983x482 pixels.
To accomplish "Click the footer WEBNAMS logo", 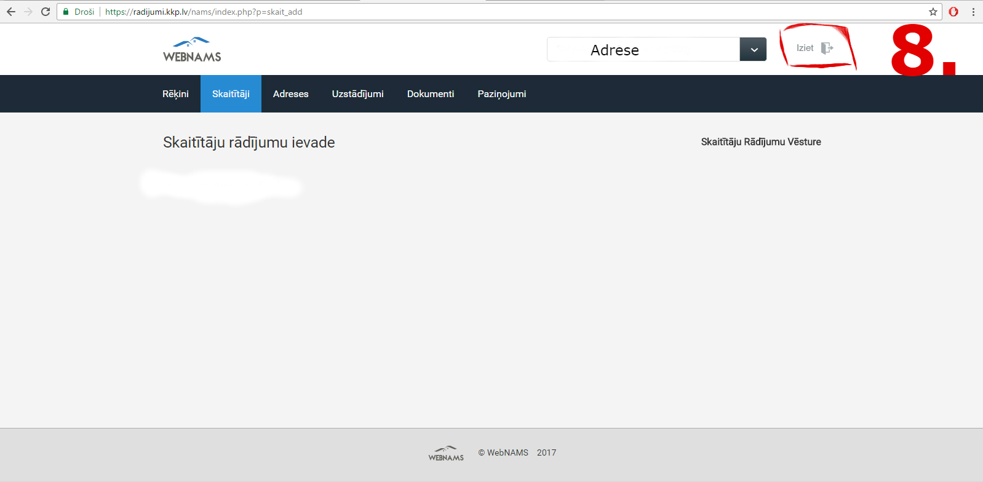I will pos(446,453).
